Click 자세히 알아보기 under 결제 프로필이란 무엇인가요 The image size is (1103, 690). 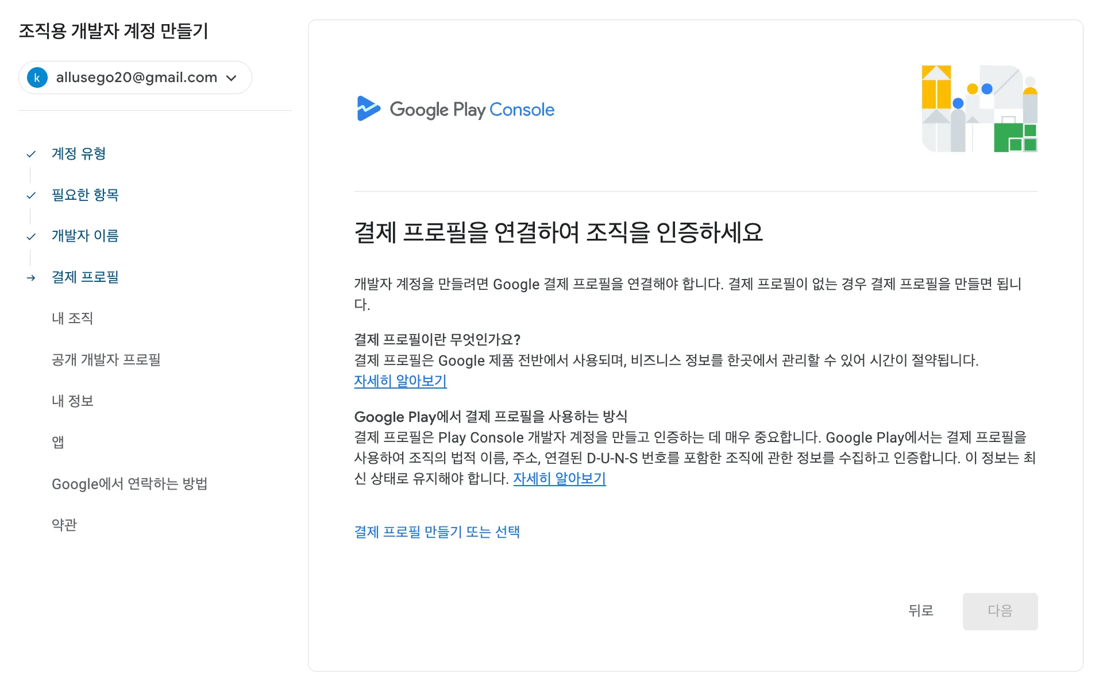[400, 381]
